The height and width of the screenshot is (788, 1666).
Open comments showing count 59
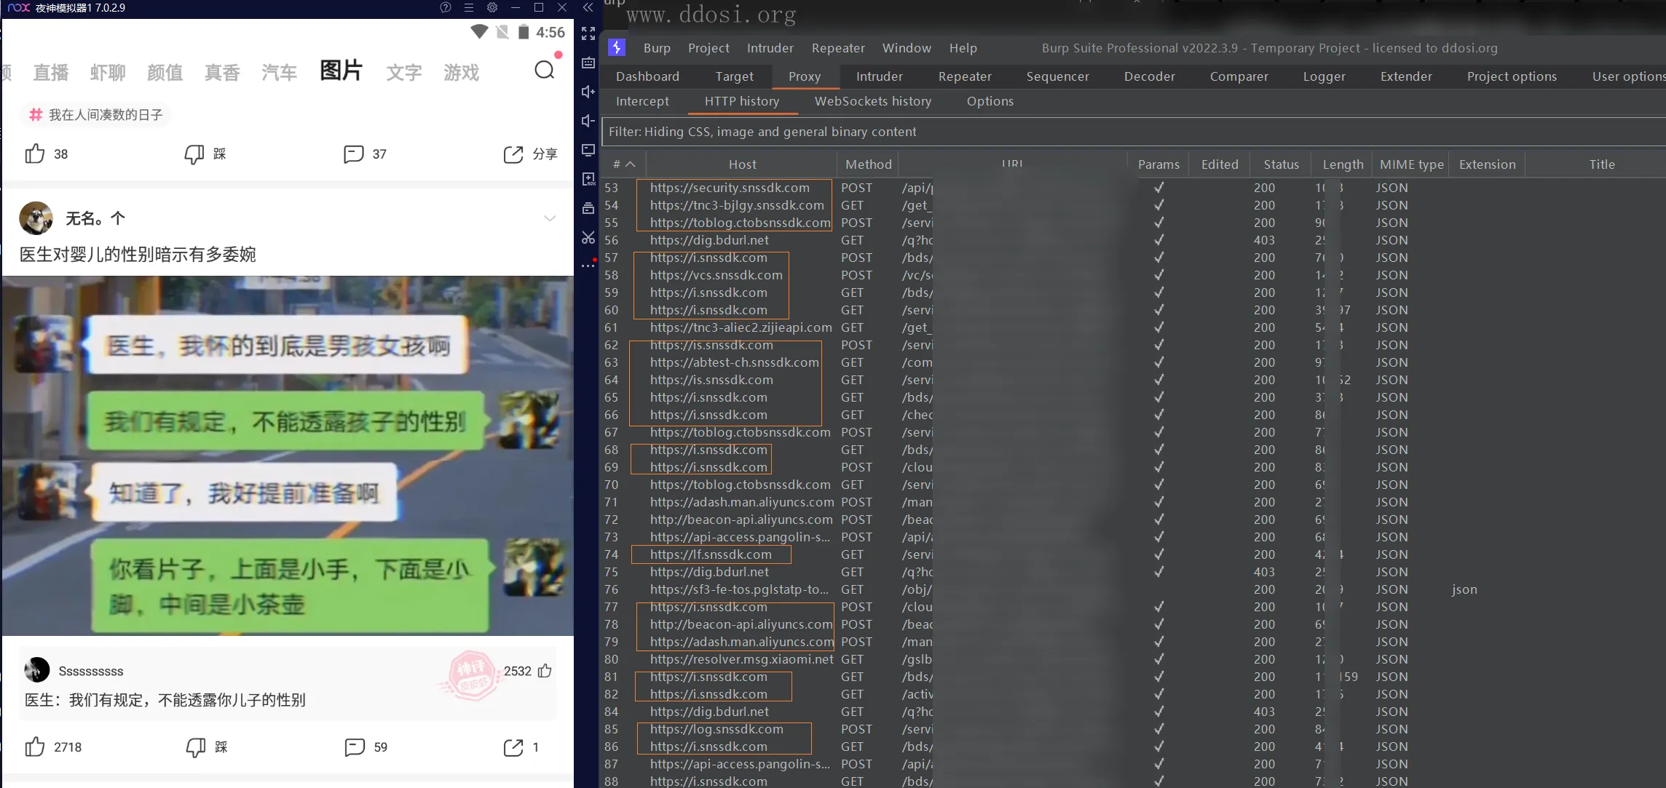point(355,747)
